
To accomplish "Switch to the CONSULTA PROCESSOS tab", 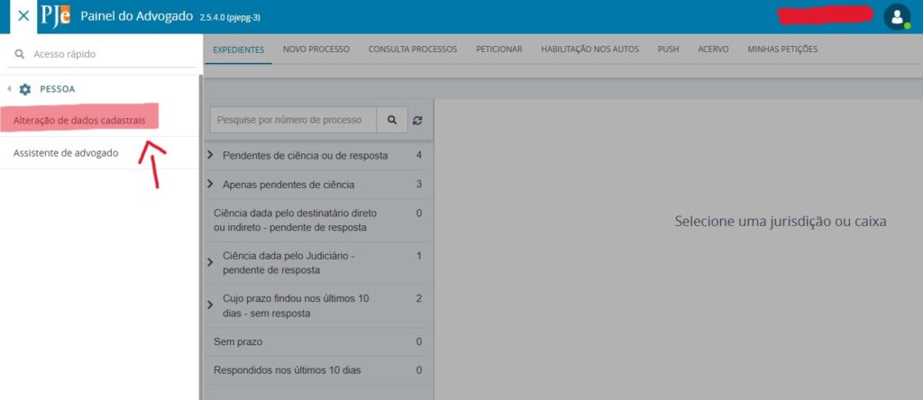I will point(413,50).
